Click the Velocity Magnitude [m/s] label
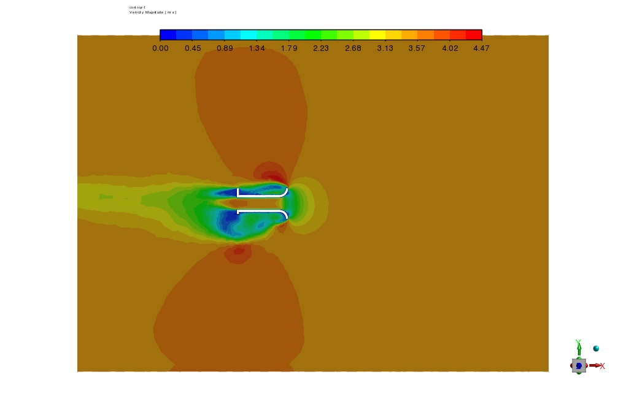 (x=152, y=12)
